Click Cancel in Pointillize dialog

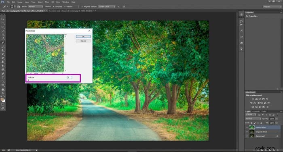coord(83,41)
